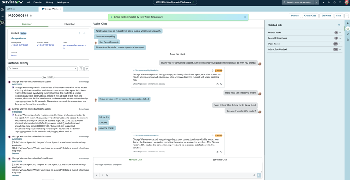Switch to Private Chat tab

point(220,159)
